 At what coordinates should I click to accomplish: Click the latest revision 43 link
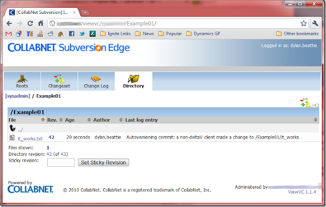click(63, 154)
